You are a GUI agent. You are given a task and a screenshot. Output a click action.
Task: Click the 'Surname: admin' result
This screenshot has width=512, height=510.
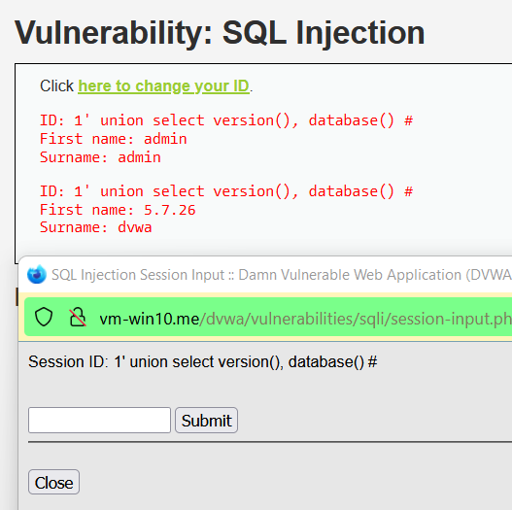click(x=100, y=157)
